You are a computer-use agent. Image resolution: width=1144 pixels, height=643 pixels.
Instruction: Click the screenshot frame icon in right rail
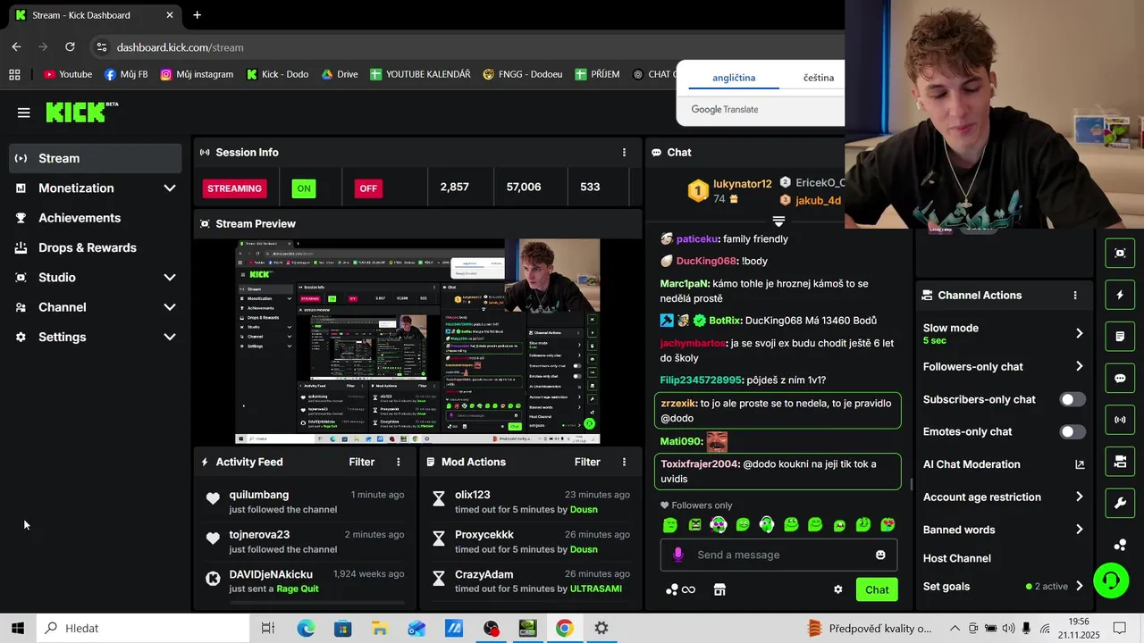(x=1120, y=253)
